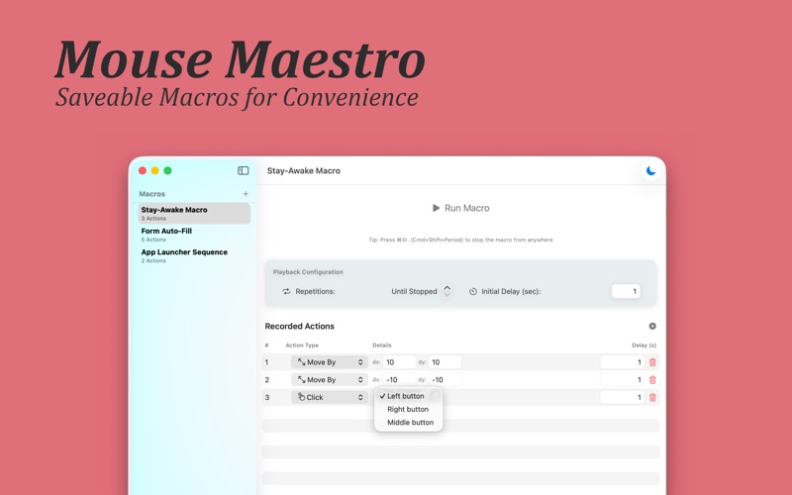Open action type dropdown for row 2

(x=330, y=380)
